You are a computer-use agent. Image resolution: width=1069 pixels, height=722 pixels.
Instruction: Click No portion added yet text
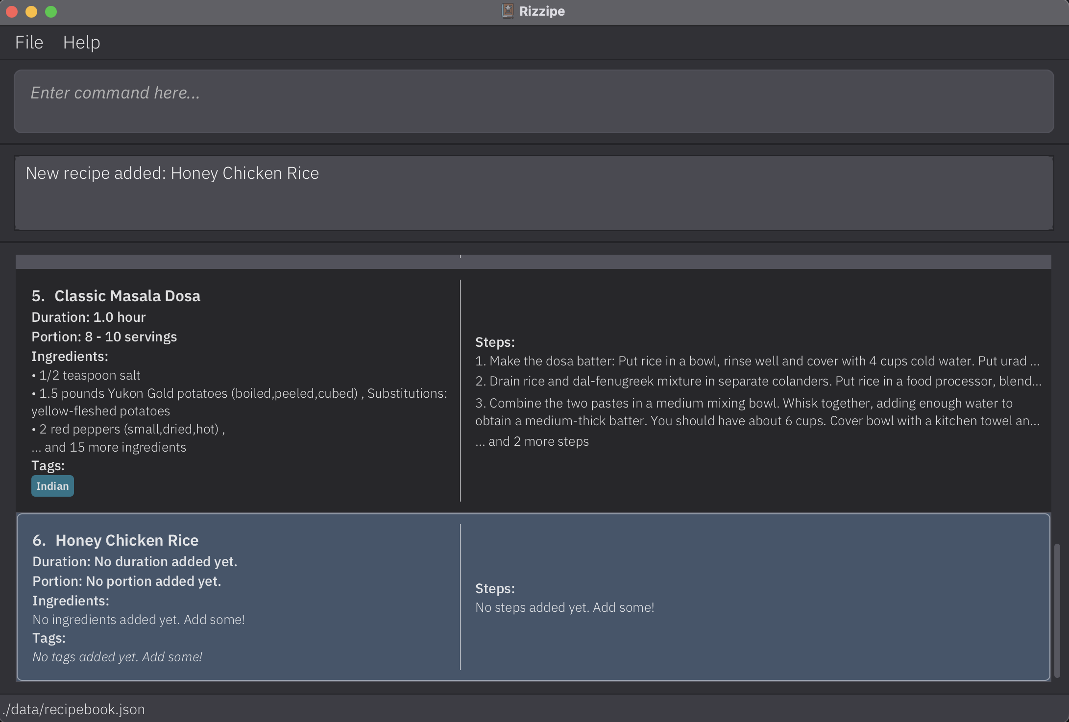pos(153,581)
